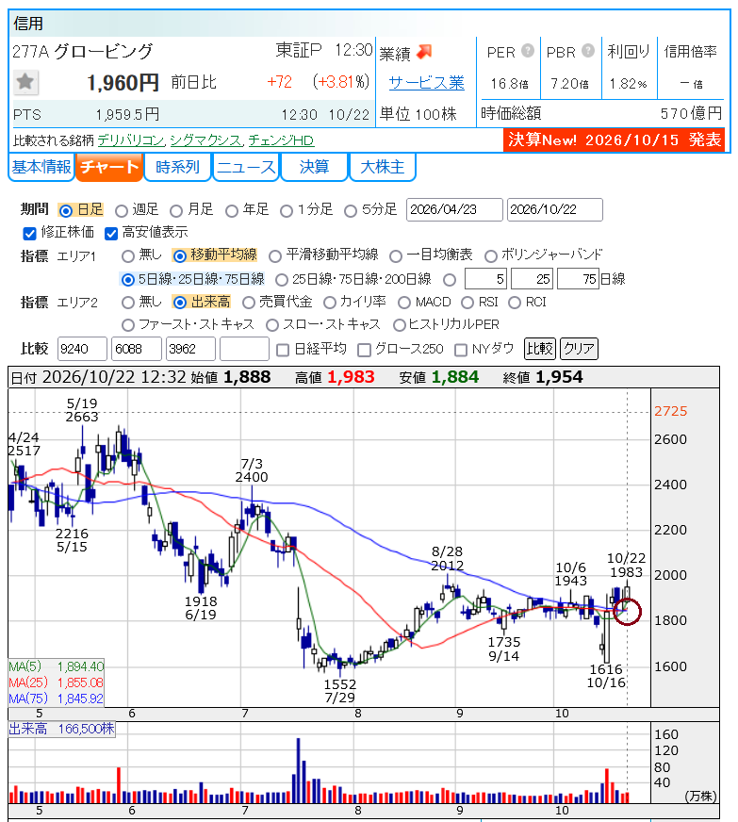This screenshot has height=822, width=738.
Task: Enable the 日経平均 comparison checkbox
Action: coord(283,350)
